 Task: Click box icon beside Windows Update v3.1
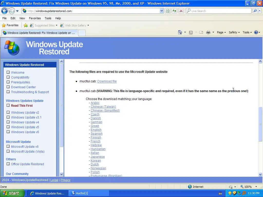coord(8,117)
